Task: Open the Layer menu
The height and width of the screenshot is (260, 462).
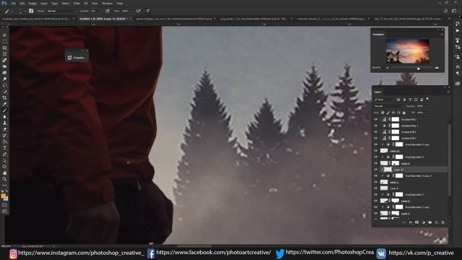Action: click(44, 3)
